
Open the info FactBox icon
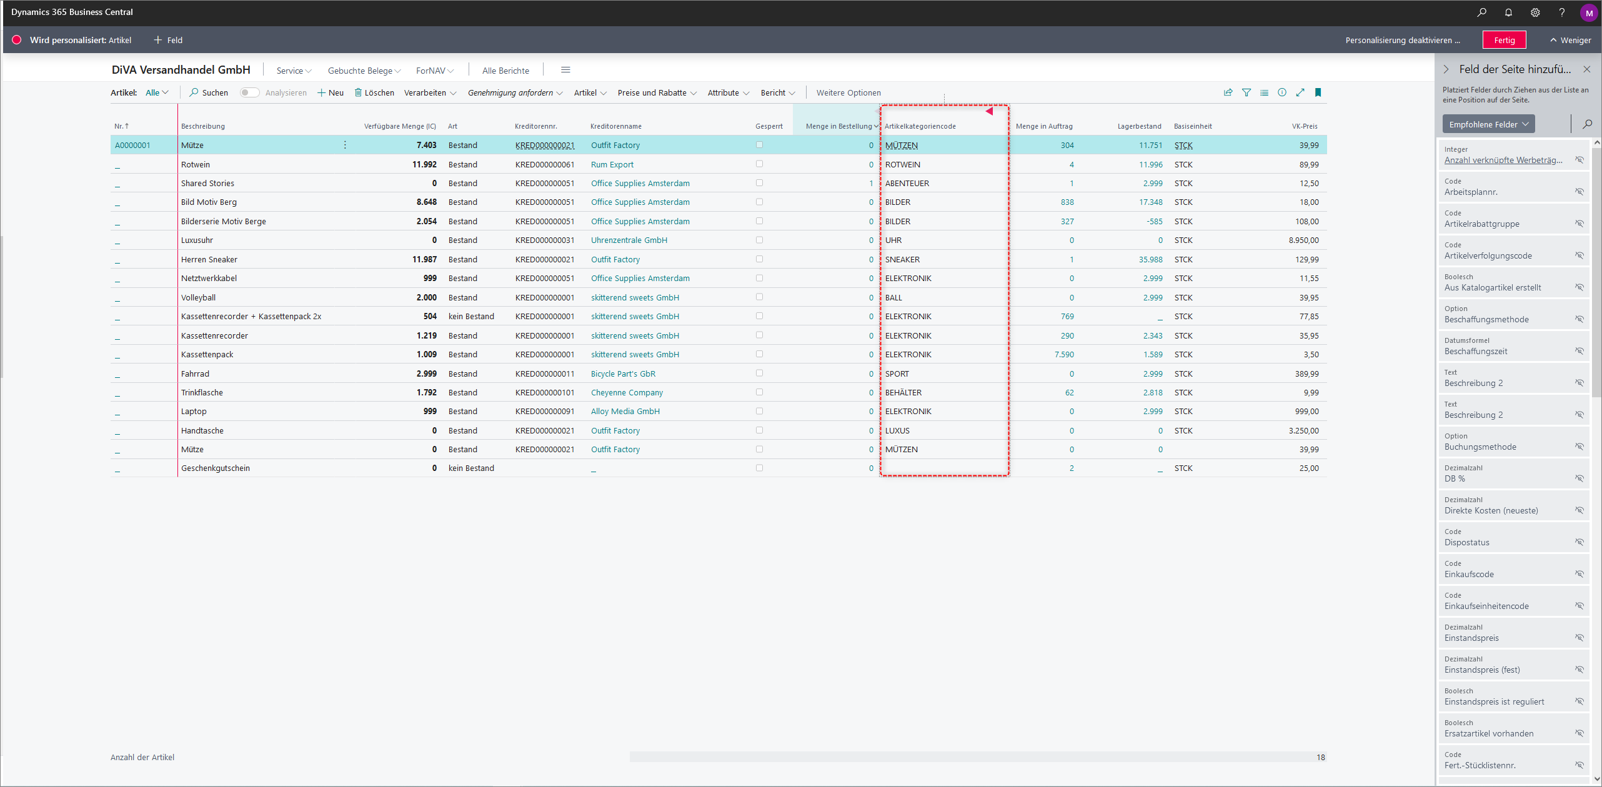1282,92
